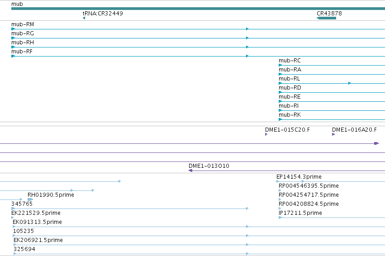Click mub-RC transcript start arrow
The height and width of the screenshot is (256, 385).
point(280,65)
